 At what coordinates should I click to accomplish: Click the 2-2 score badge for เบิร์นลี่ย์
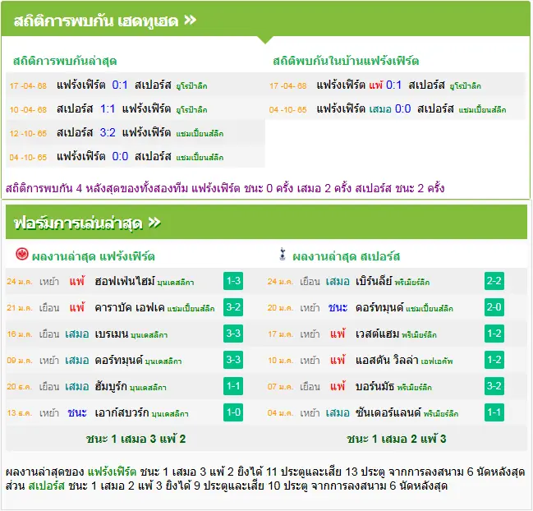494,281
